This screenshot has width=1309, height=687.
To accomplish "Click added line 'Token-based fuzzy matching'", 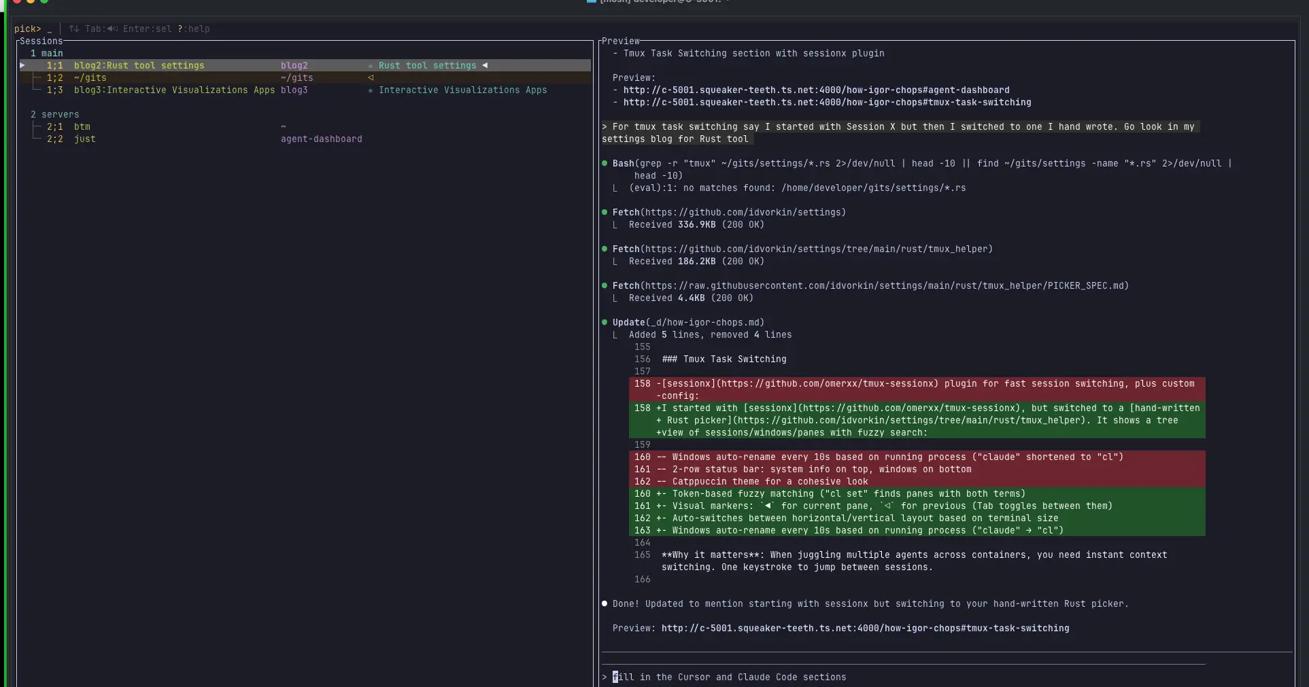I will 917,493.
